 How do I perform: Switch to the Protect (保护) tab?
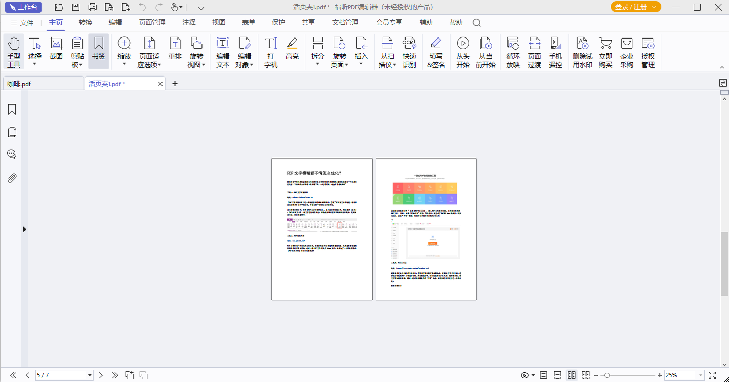(278, 23)
